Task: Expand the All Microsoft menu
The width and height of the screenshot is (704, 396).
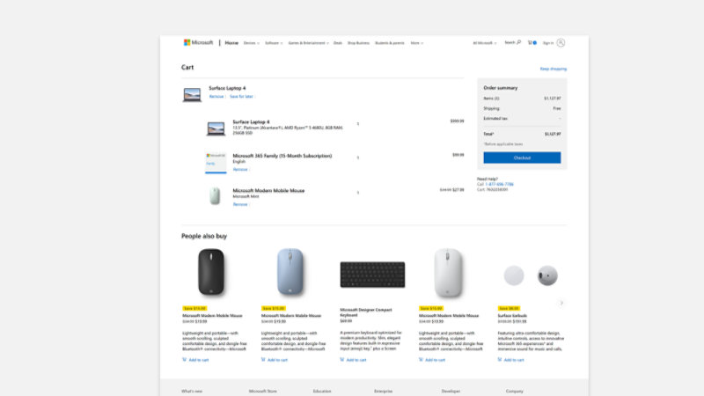Action: click(x=485, y=42)
